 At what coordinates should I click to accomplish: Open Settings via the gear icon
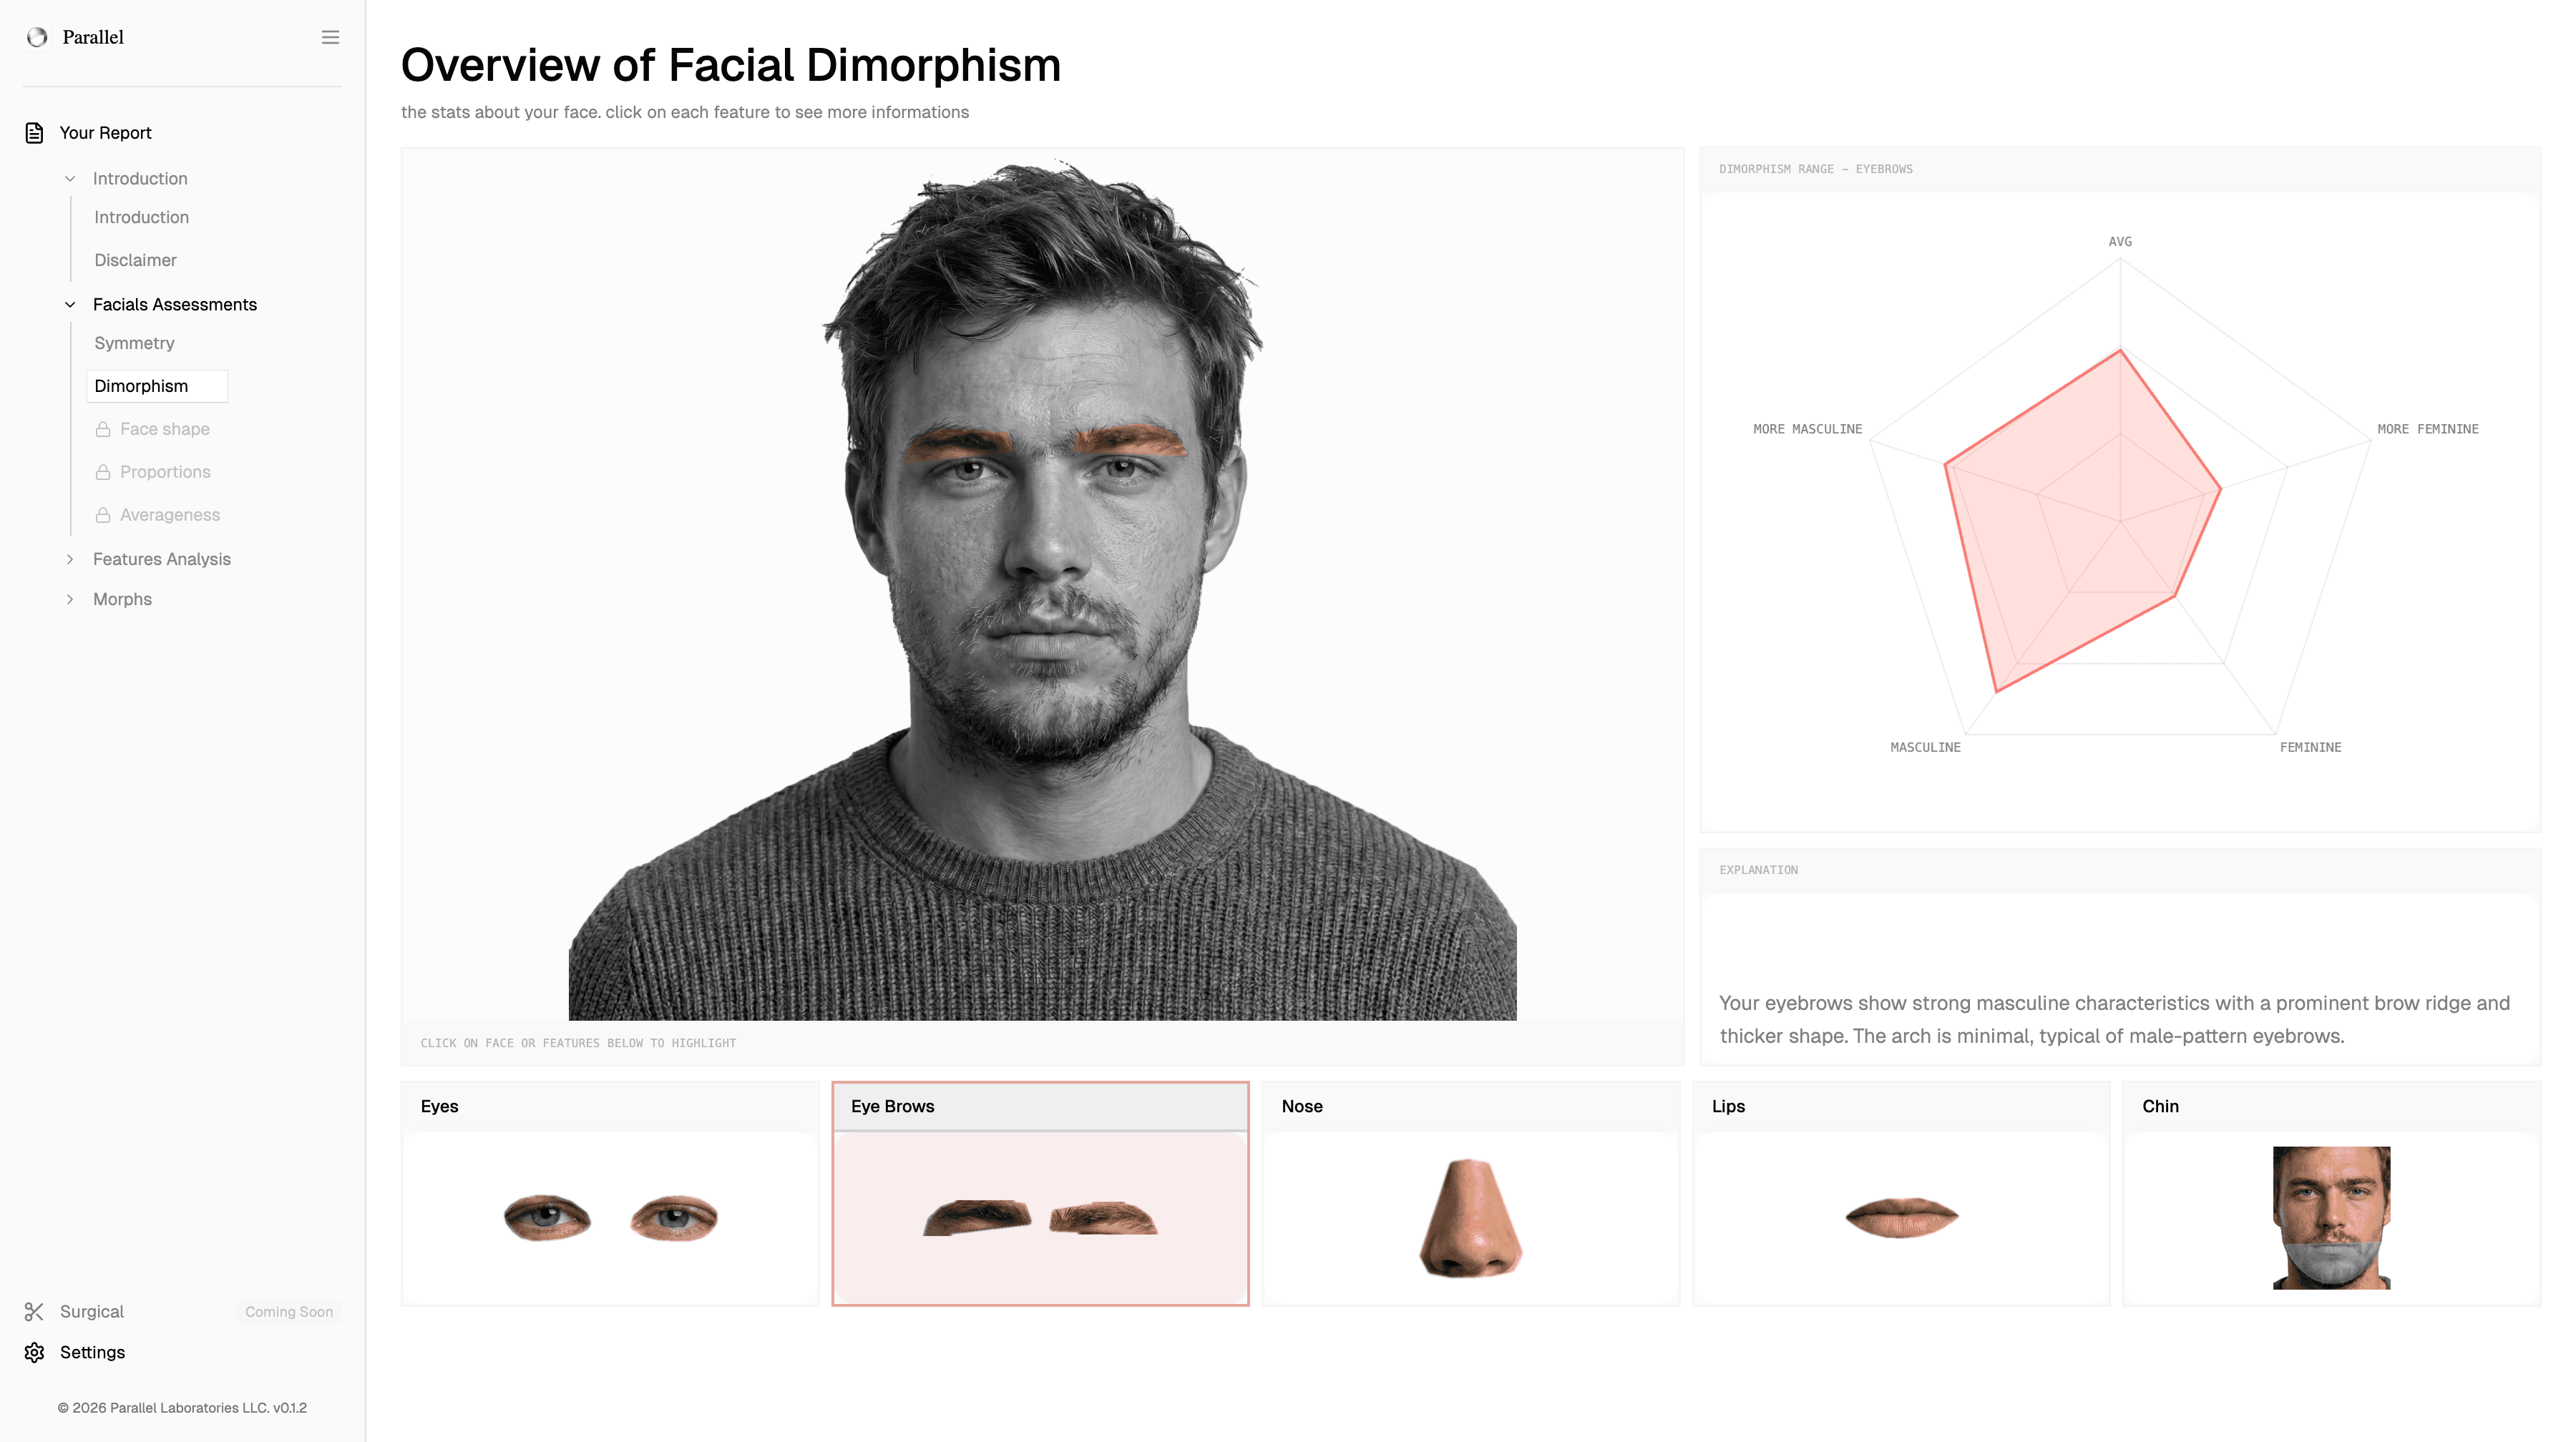pos(35,1352)
